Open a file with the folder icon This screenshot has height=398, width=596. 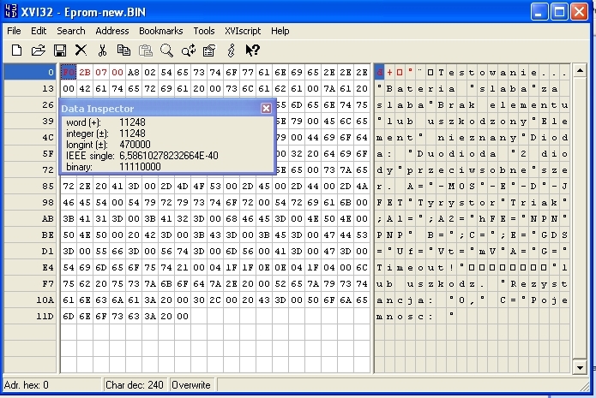click(39, 50)
